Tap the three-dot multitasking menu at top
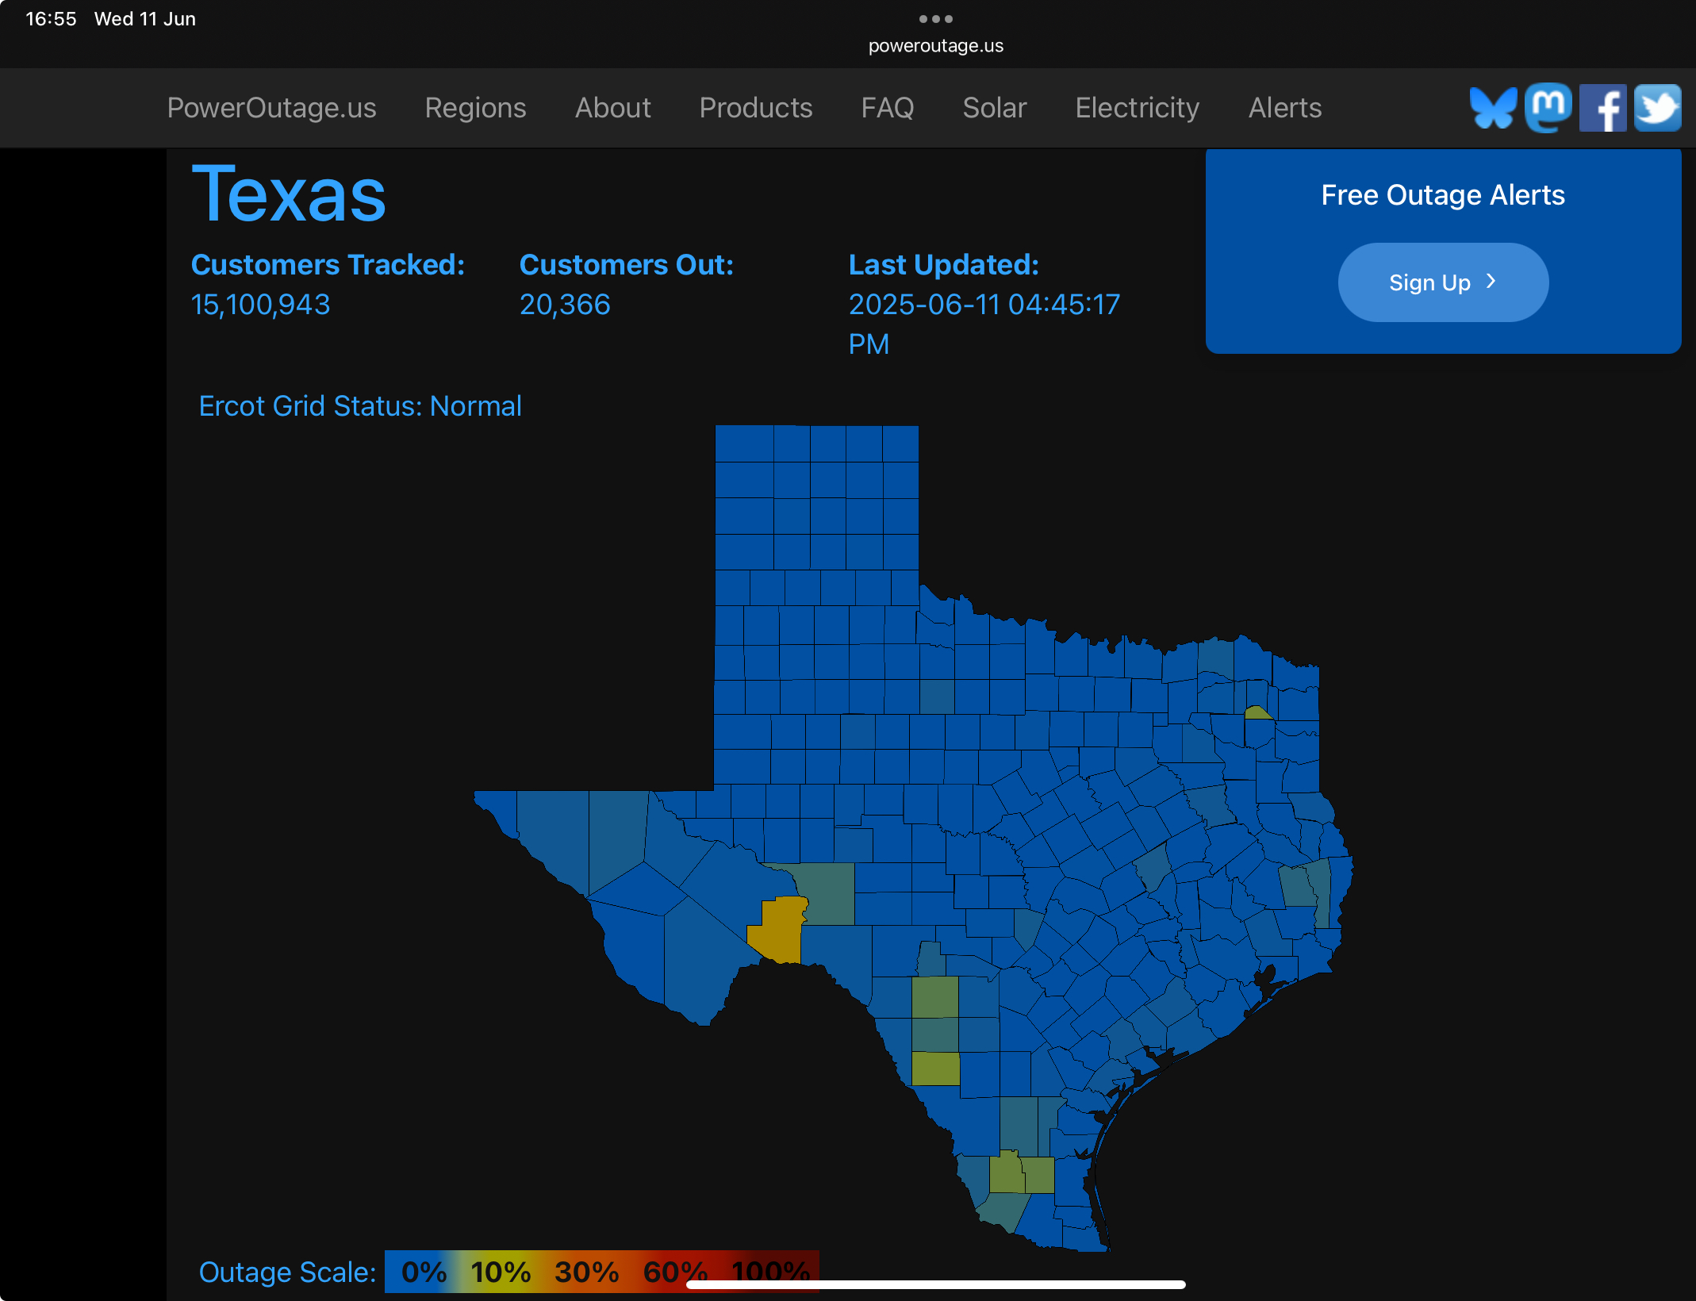Image resolution: width=1696 pixels, height=1301 pixels. click(x=936, y=18)
